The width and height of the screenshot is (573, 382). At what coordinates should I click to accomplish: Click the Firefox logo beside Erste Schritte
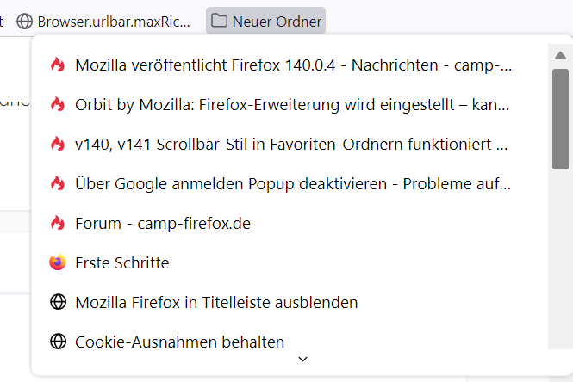coord(58,262)
